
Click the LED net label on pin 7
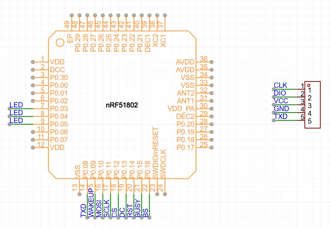pyautogui.click(x=16, y=105)
